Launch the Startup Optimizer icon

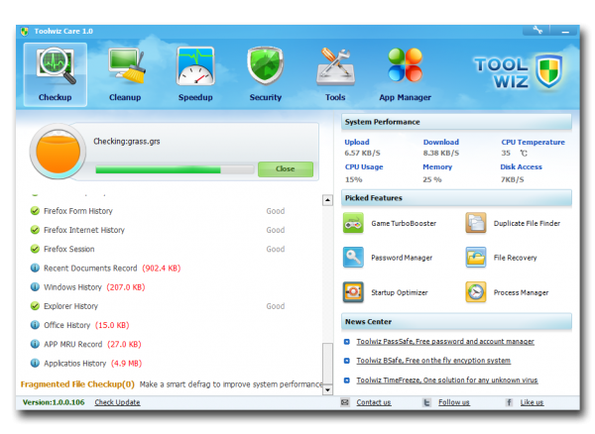click(353, 292)
